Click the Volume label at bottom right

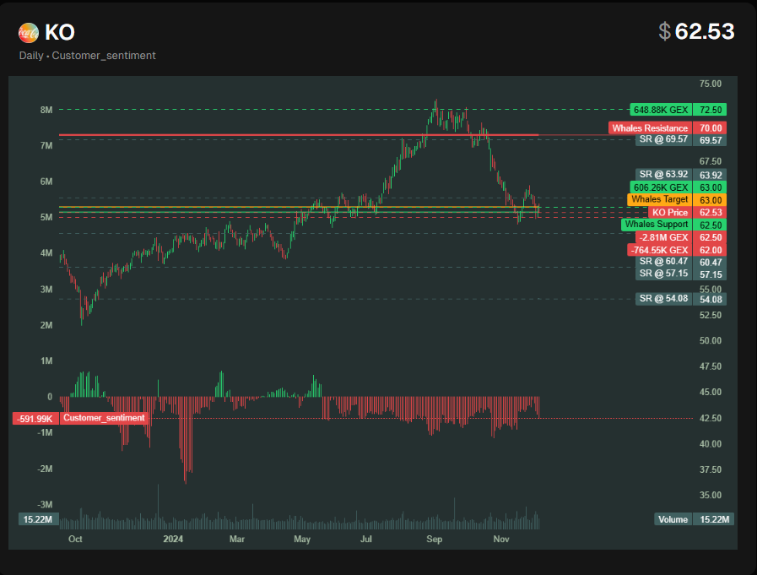673,519
